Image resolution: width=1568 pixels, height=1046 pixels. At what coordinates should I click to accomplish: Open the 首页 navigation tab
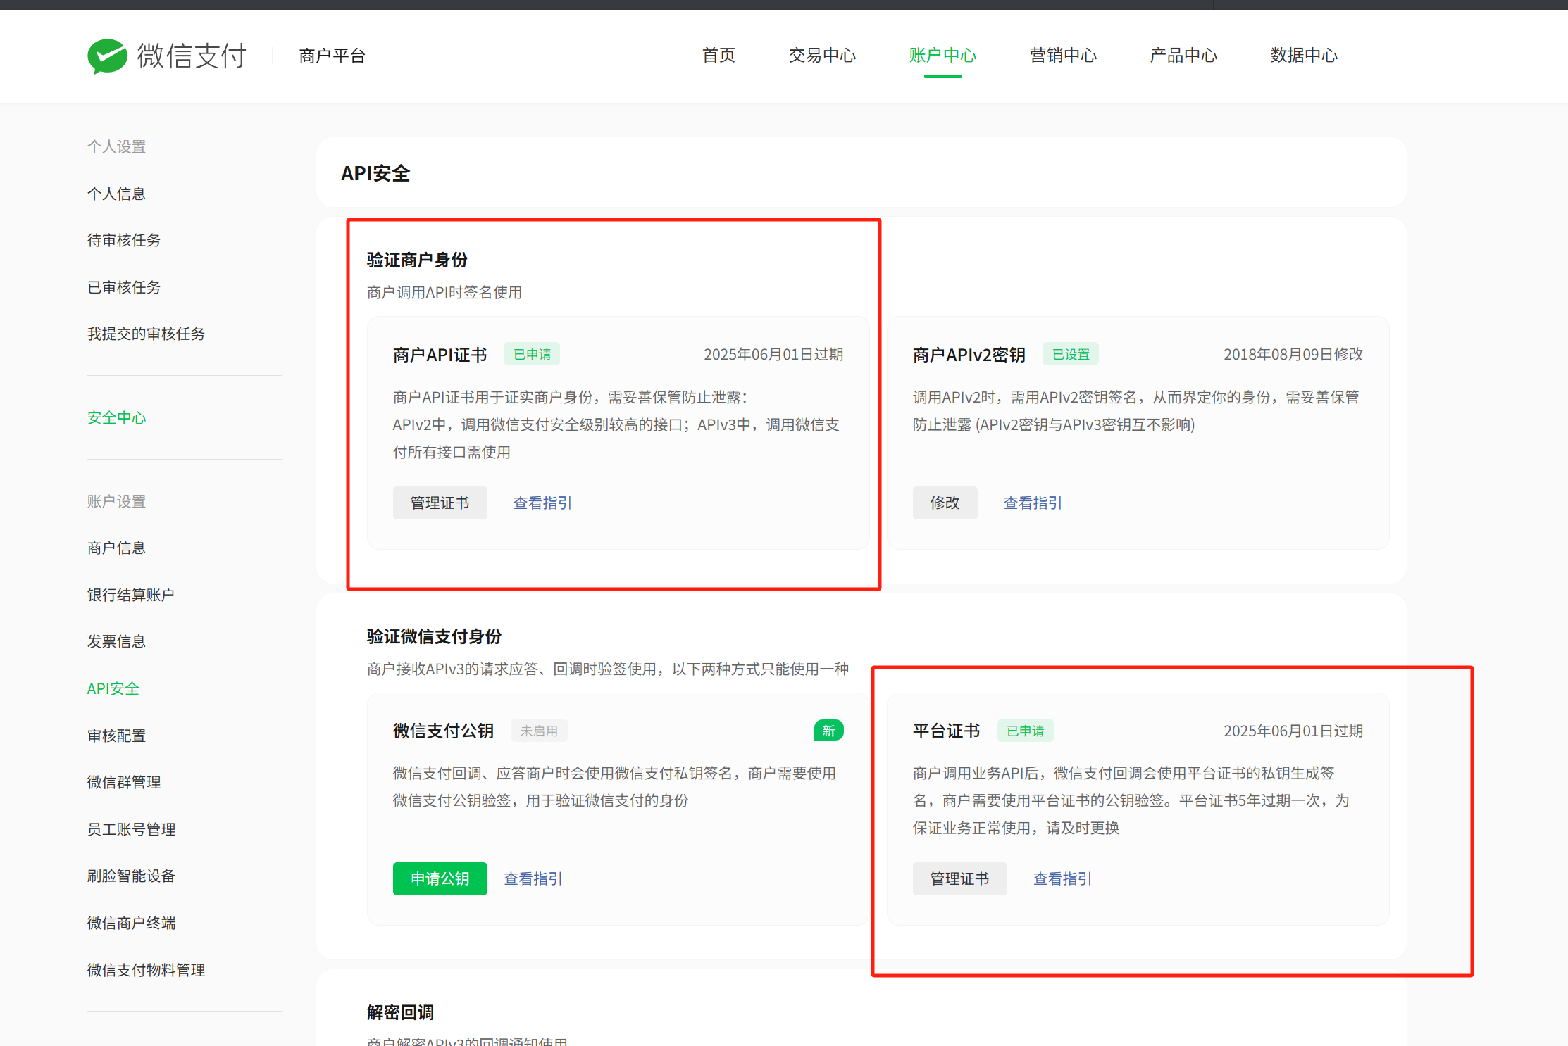pyautogui.click(x=718, y=56)
